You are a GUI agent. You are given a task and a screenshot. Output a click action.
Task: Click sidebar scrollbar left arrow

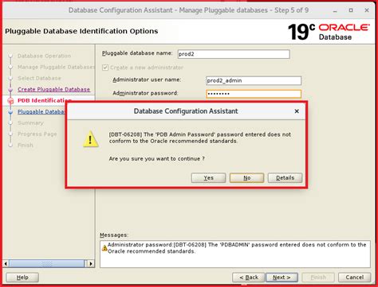6,264
